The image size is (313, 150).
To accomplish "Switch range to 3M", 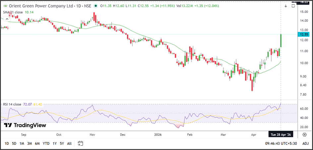I will 30,143.
